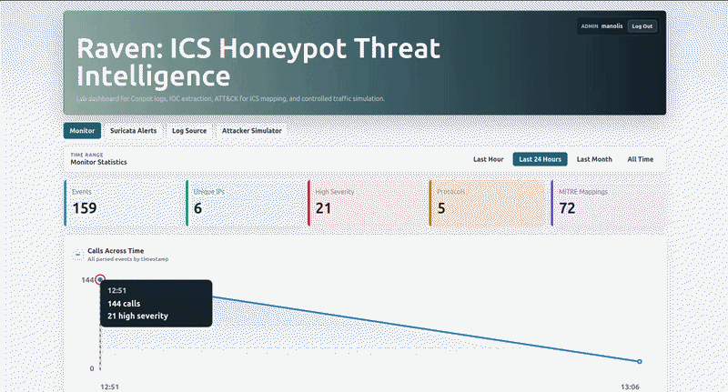Click the "144 calls" tooltip text
728x392 pixels.
tap(124, 304)
